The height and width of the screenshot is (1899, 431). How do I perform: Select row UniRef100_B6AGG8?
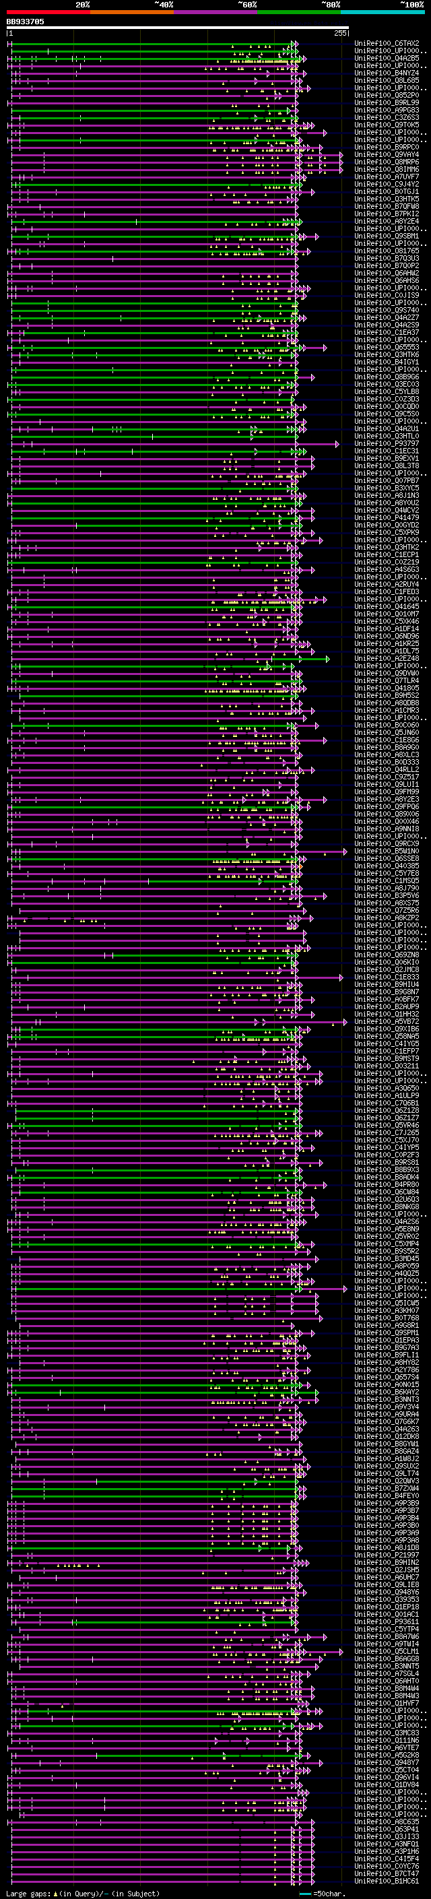[x=387, y=1659]
